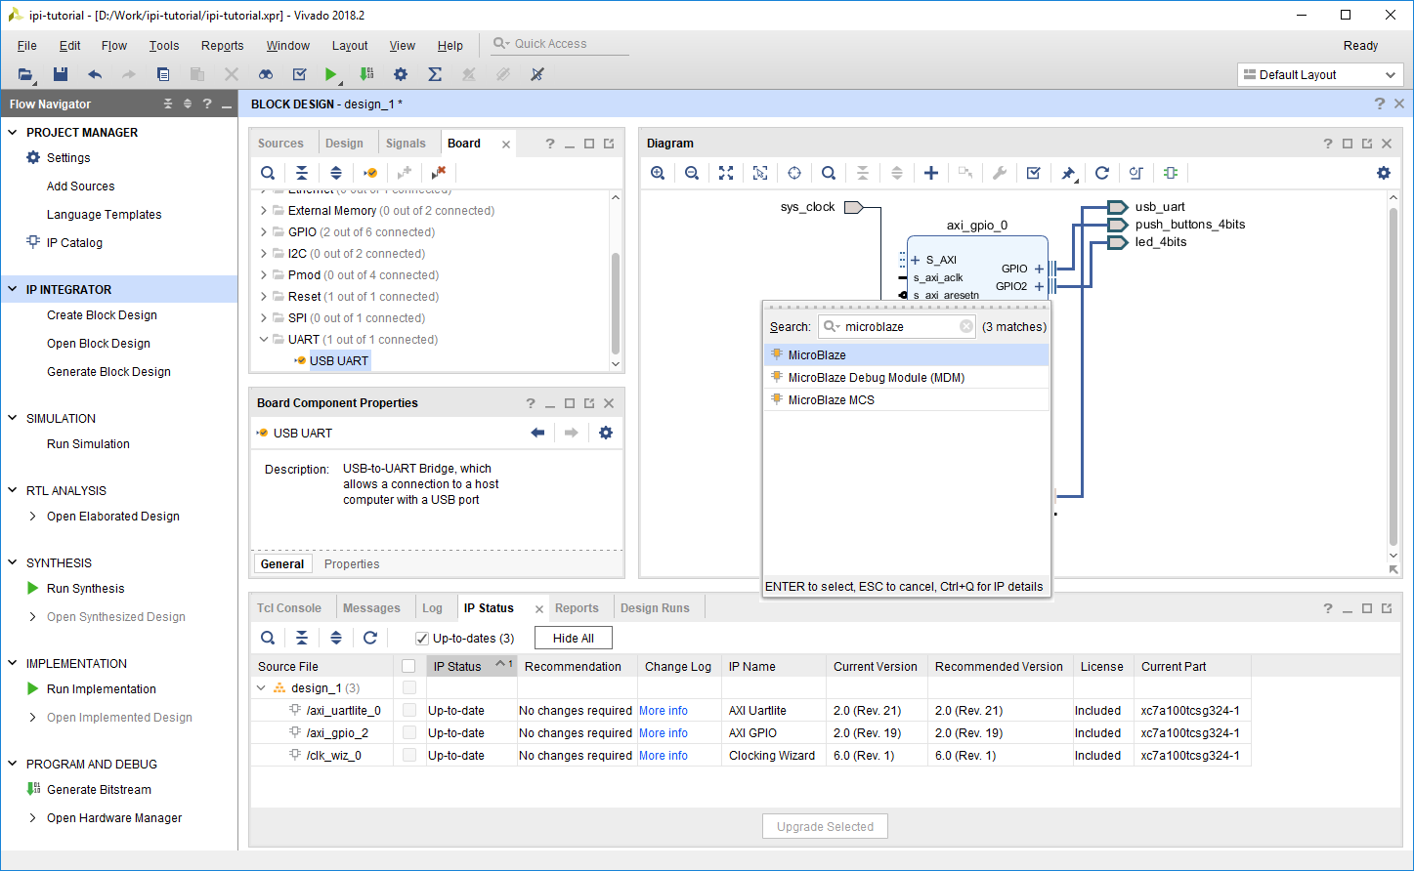The height and width of the screenshot is (871, 1414).
Task: Open More info link for /axi_uartlite_0
Action: (x=664, y=711)
